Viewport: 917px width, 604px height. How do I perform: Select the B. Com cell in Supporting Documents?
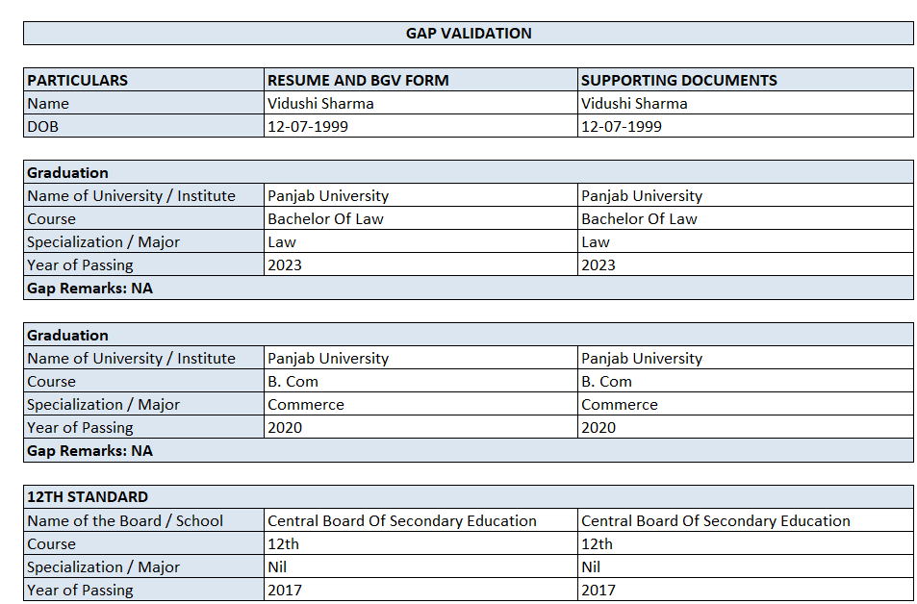[x=746, y=381]
